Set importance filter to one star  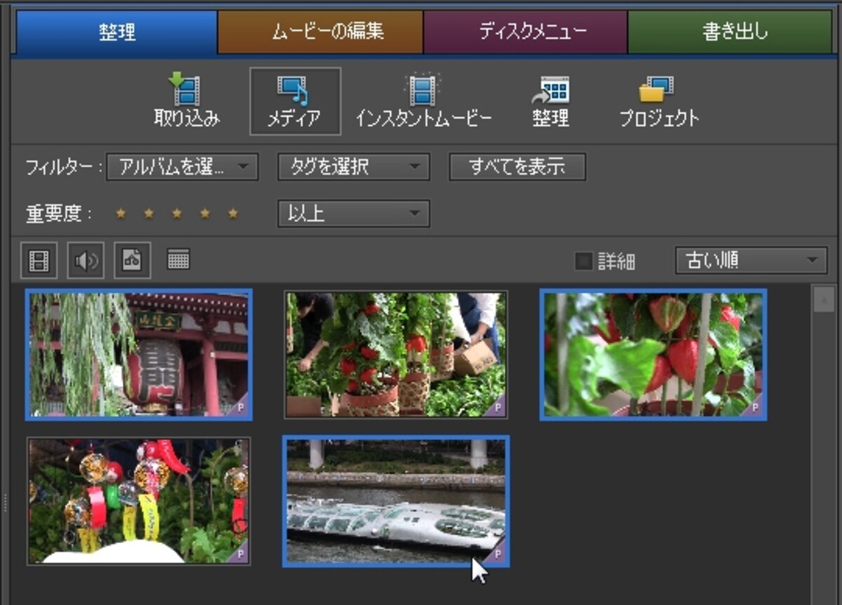coord(121,213)
